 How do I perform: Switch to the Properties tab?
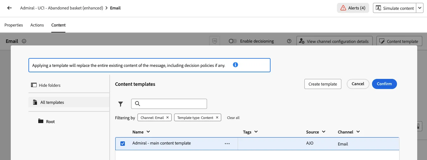tap(14, 25)
